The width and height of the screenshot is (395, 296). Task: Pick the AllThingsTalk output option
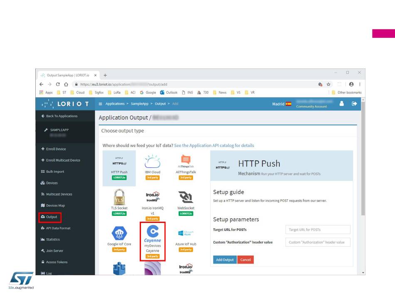point(186,167)
